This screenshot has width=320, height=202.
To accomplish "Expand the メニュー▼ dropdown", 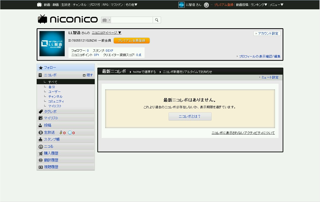I will [276, 5].
